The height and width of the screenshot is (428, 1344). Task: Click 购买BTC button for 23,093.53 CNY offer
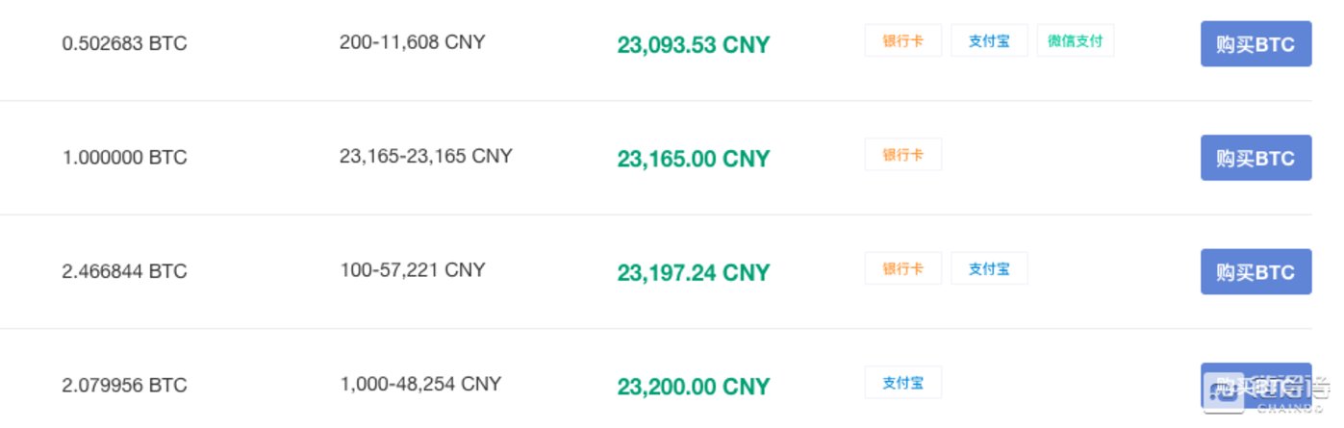[x=1255, y=44]
